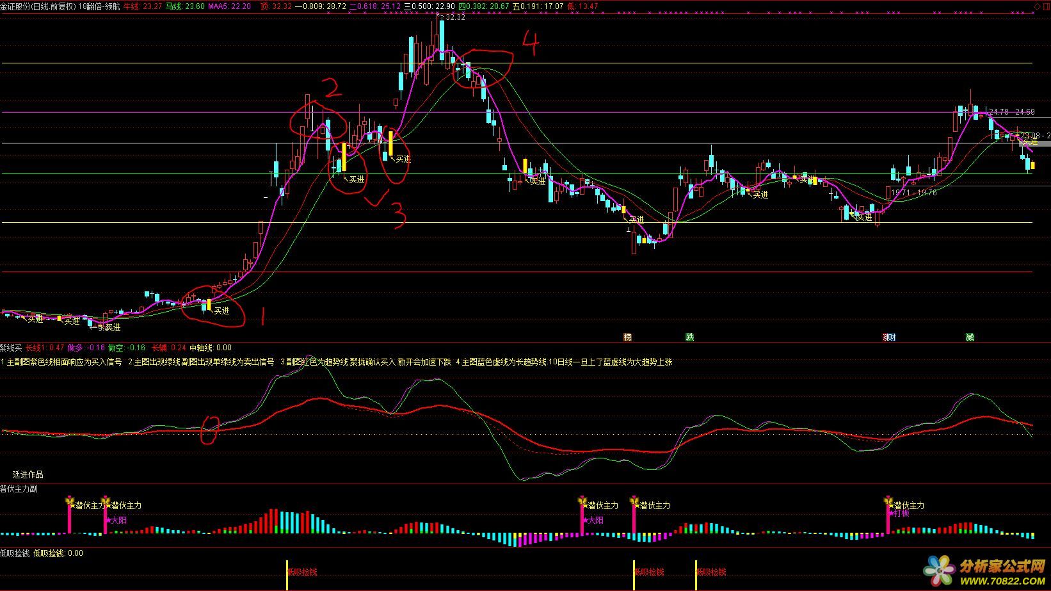Click the diamond icon at top right
Screen dimensions: 1051x591
tap(1038, 6)
